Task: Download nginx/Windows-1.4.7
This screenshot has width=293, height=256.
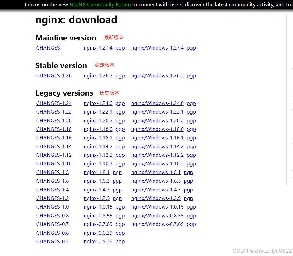Action: click(x=156, y=190)
